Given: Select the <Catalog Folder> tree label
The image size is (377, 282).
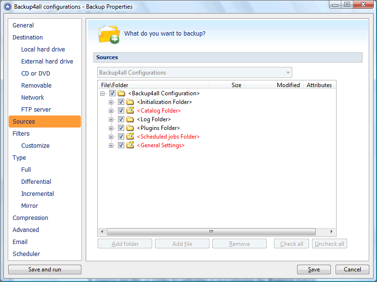Looking at the screenshot, I should (x=159, y=111).
